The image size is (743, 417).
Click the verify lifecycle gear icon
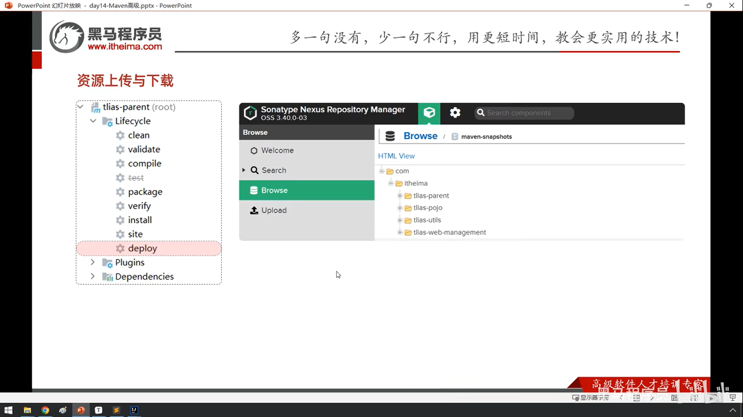pyautogui.click(x=120, y=206)
